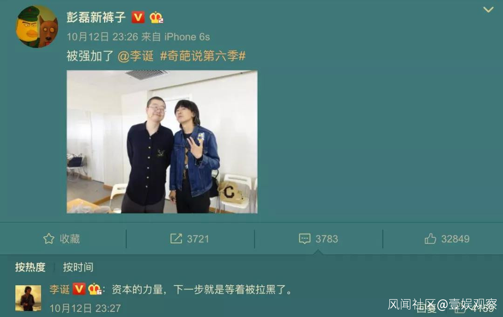Screen dimensions: 503x317
Task: Click the comment timestamp 10月12日 23:27
Action: click(x=85, y=308)
